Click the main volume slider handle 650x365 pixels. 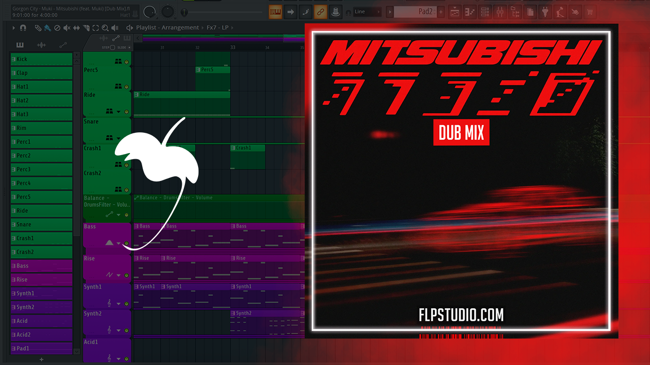[x=184, y=12]
